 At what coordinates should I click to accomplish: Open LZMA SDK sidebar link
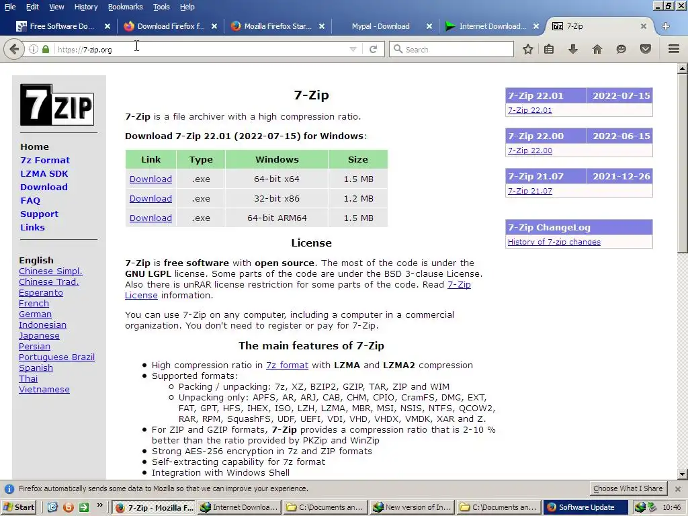click(44, 174)
